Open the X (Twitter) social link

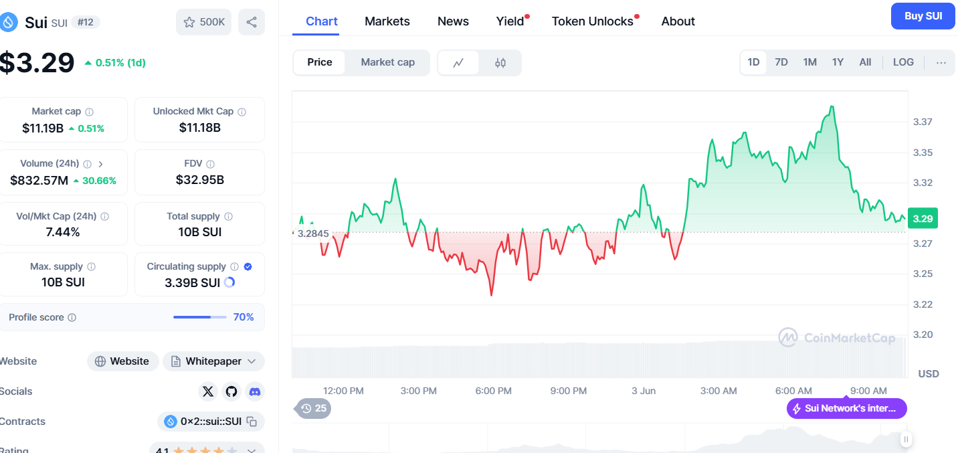[x=208, y=391]
